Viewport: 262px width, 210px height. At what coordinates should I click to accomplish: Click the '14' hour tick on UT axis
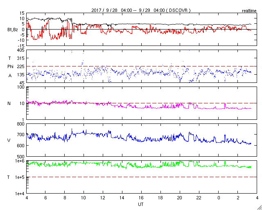point(122,198)
